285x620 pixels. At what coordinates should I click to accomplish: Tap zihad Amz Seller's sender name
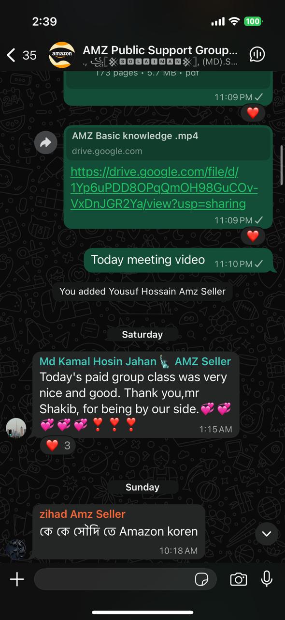coord(83,514)
